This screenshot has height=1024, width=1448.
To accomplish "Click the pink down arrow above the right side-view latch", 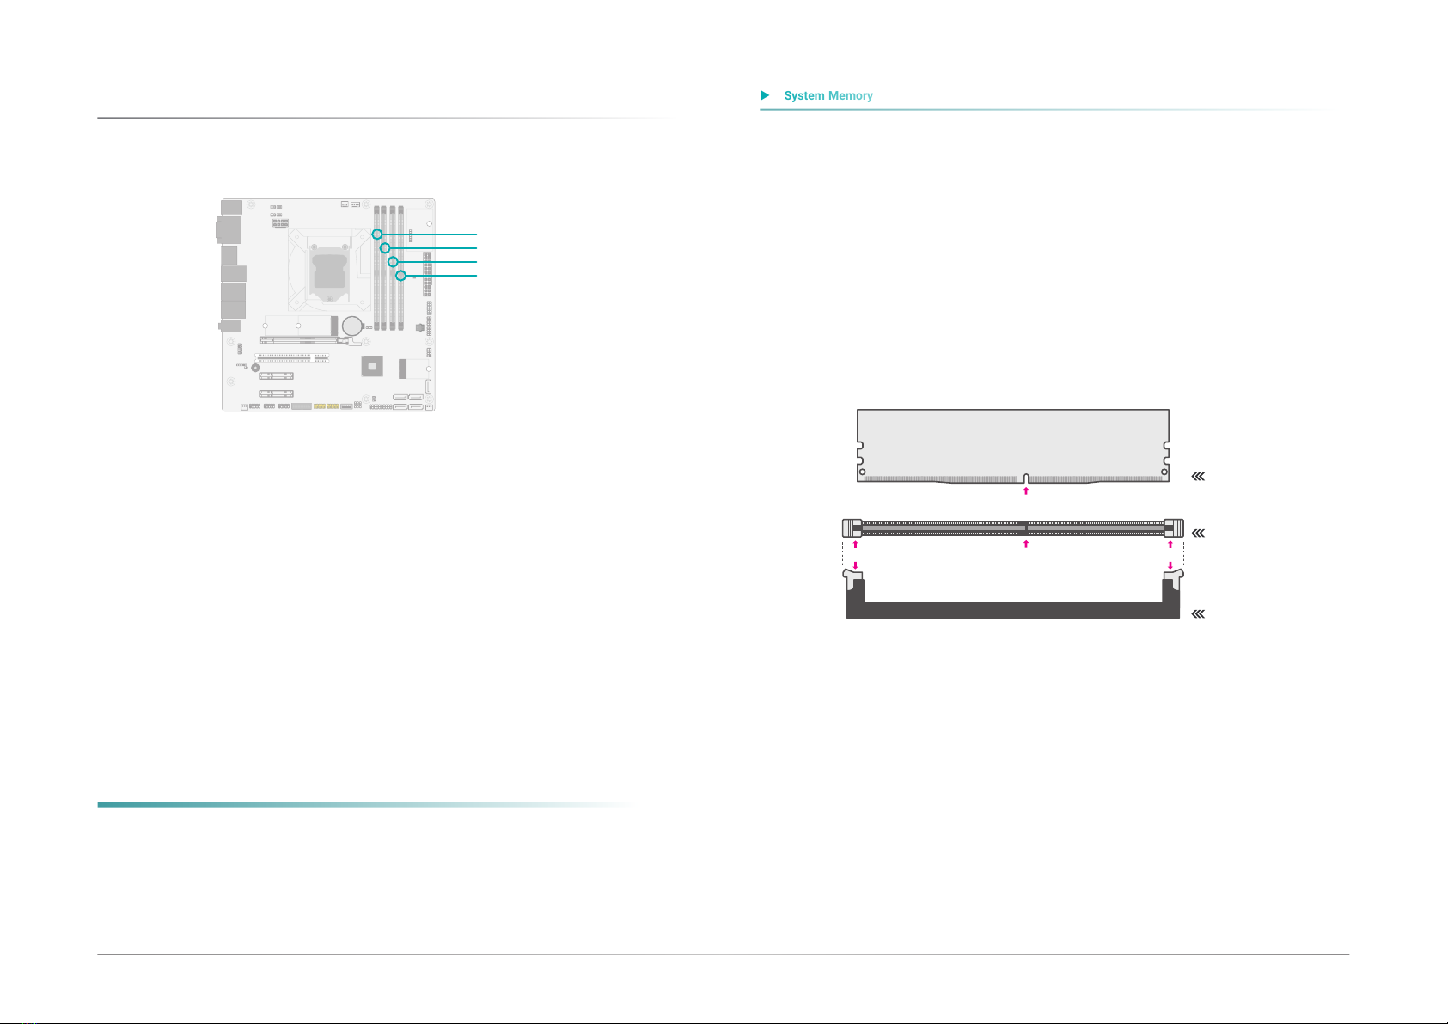I will click(x=1170, y=565).
